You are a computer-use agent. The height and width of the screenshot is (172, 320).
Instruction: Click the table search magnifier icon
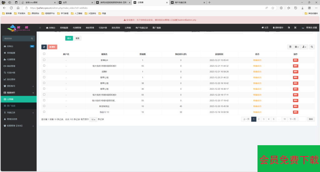point(312,47)
